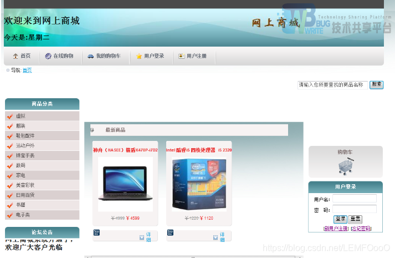This screenshot has width=395, height=258.
Task: Click the home icon beside 首页
Action: point(16,56)
